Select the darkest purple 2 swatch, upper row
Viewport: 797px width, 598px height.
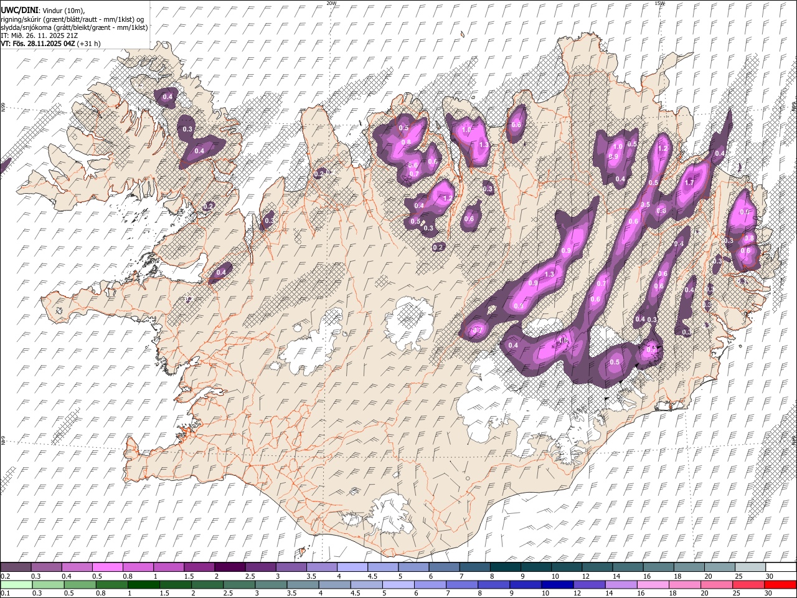tap(230, 567)
